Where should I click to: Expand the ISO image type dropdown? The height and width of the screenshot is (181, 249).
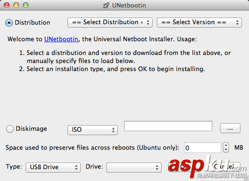pyautogui.click(x=93, y=130)
